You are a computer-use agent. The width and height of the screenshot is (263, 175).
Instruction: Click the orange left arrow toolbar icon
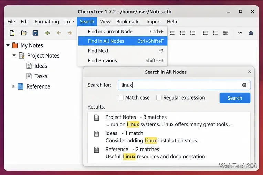(x=59, y=33)
